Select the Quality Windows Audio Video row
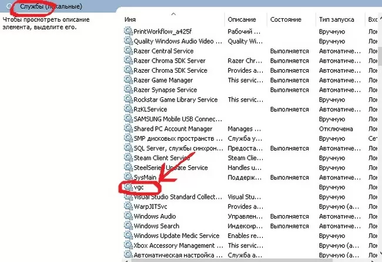382x262 pixels. (x=176, y=41)
